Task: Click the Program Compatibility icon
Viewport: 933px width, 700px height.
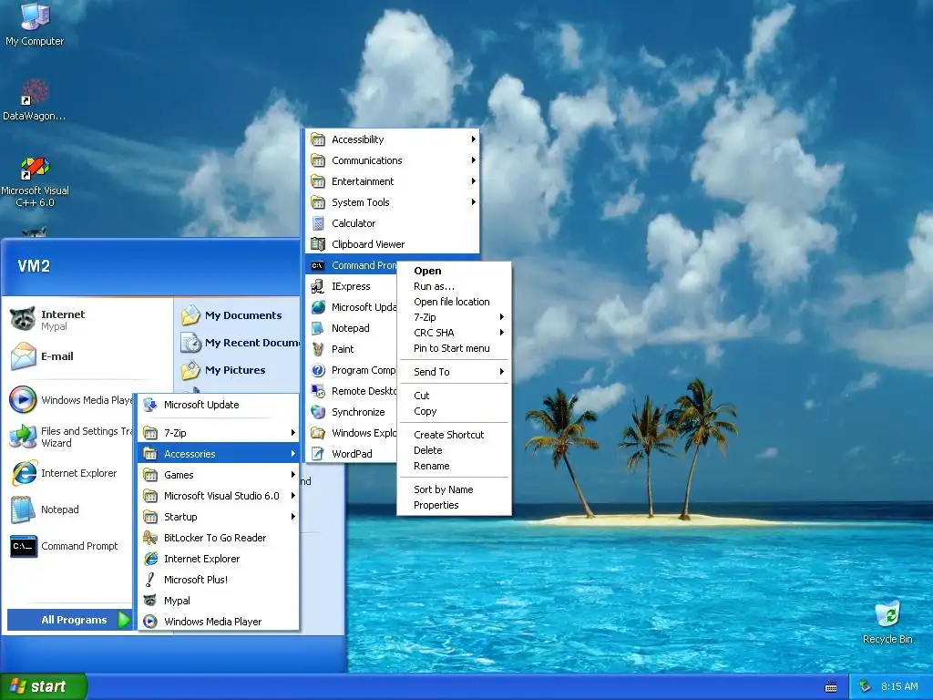Action: click(x=318, y=370)
